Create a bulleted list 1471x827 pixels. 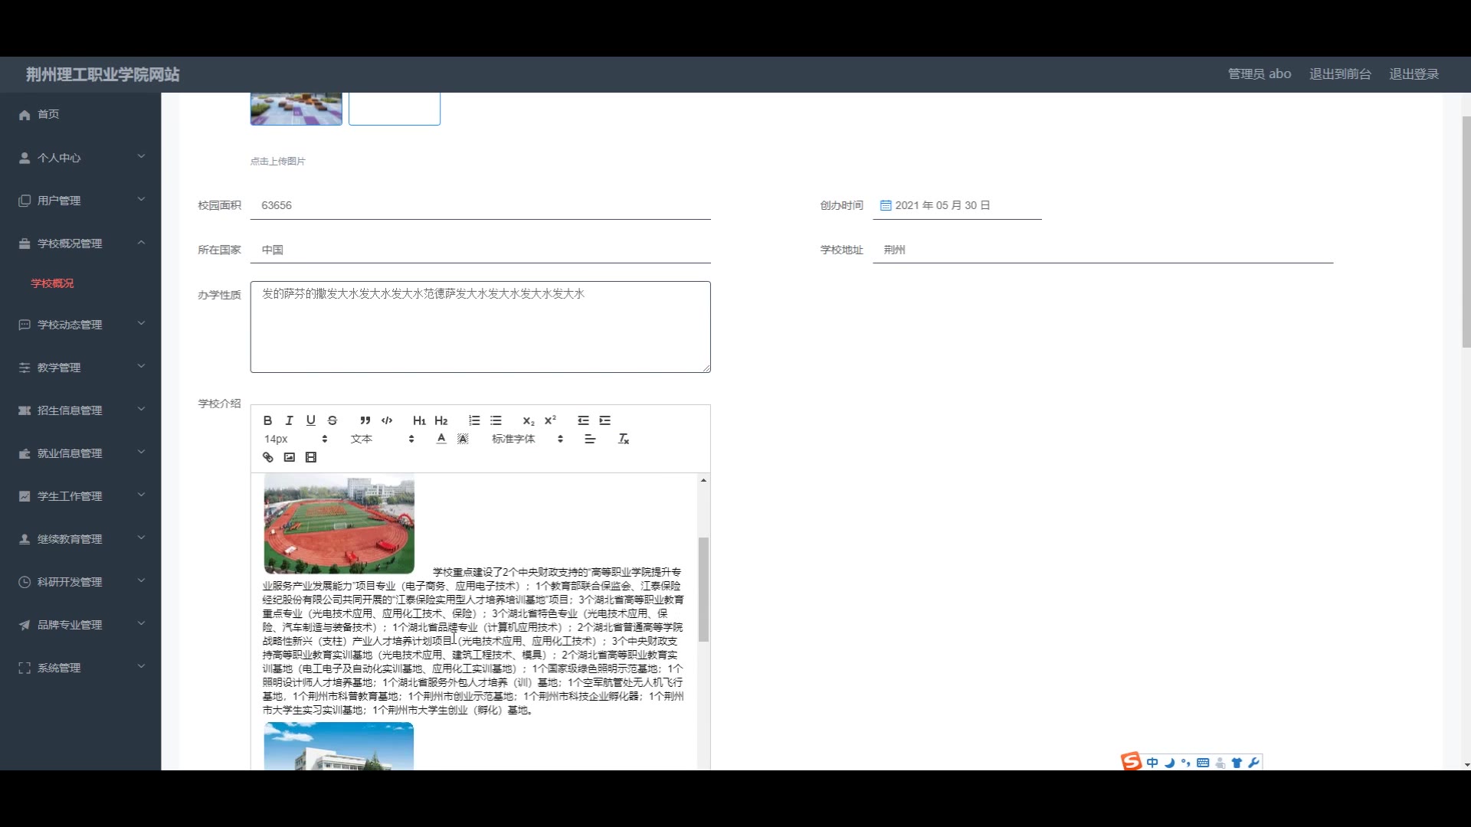[496, 420]
